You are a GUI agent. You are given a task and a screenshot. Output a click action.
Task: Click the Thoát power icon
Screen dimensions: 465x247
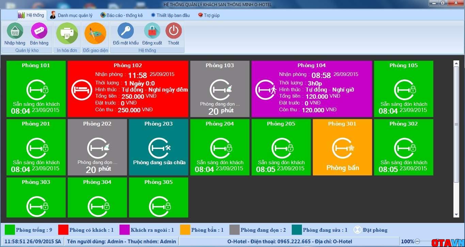click(x=173, y=31)
